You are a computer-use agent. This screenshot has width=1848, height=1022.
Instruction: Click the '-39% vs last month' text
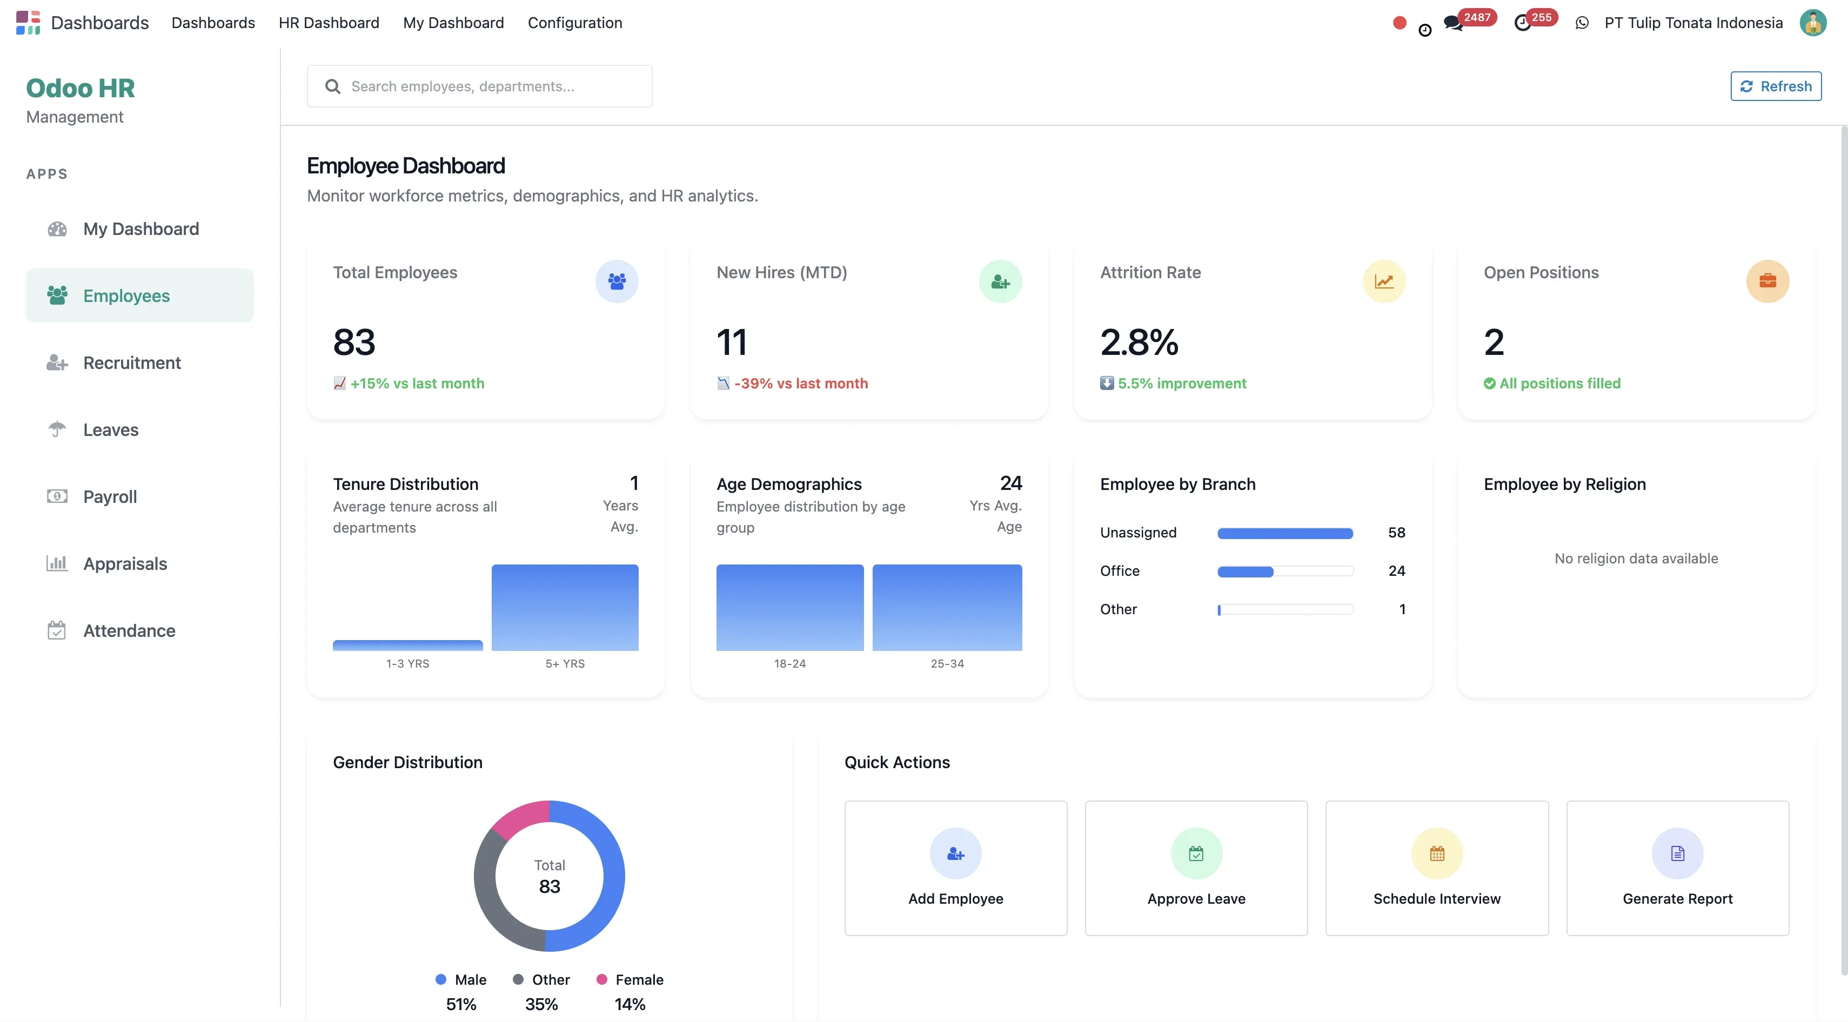[x=801, y=383]
